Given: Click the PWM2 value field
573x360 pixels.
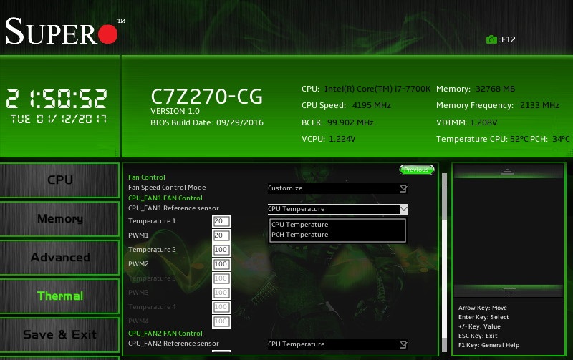Looking at the screenshot, I should click(221, 264).
